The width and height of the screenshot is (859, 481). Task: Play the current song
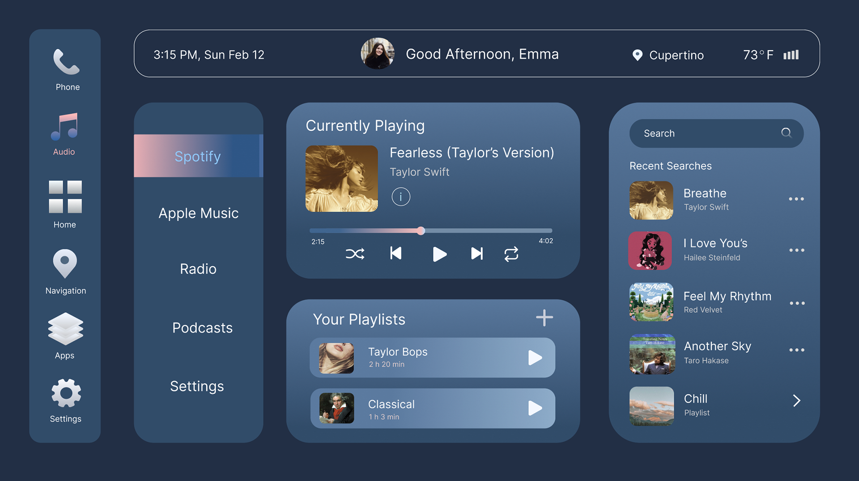coord(439,254)
